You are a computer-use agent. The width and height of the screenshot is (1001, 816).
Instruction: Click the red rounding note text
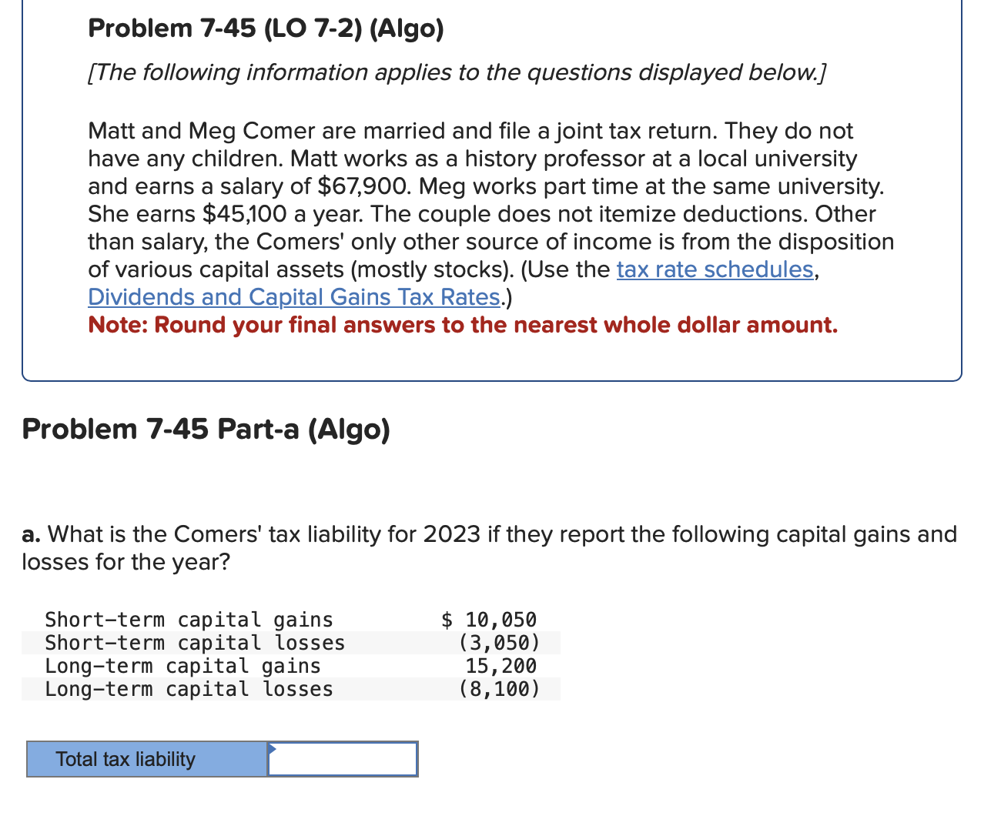coord(462,325)
